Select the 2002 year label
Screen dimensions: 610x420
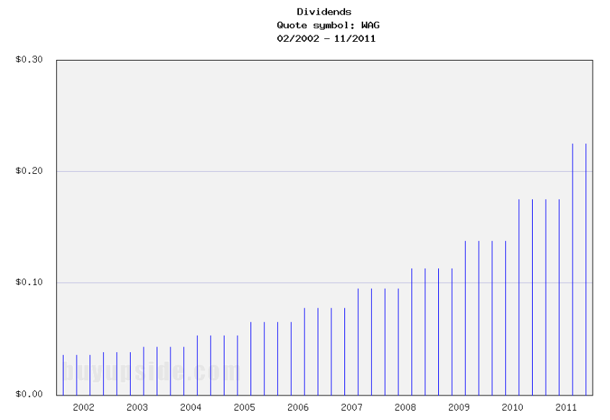point(83,407)
